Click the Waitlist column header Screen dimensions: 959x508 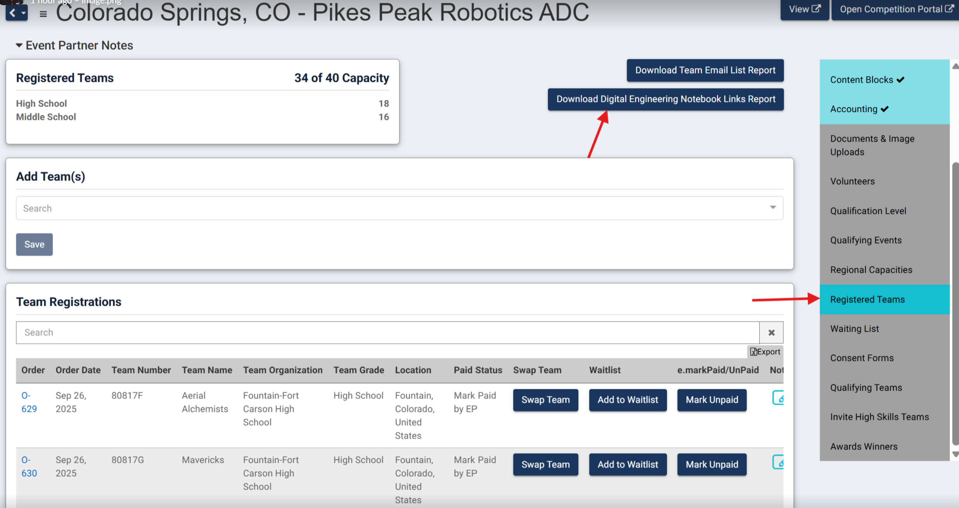604,370
